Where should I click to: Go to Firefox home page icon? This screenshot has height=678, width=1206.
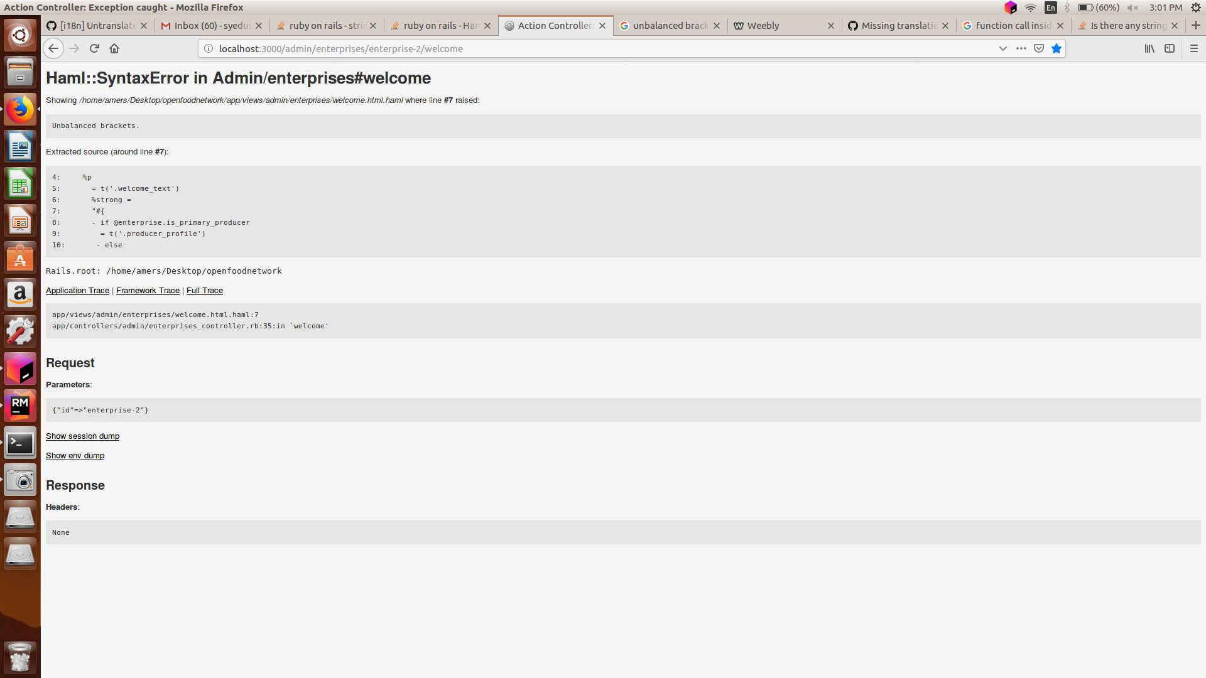pos(114,48)
